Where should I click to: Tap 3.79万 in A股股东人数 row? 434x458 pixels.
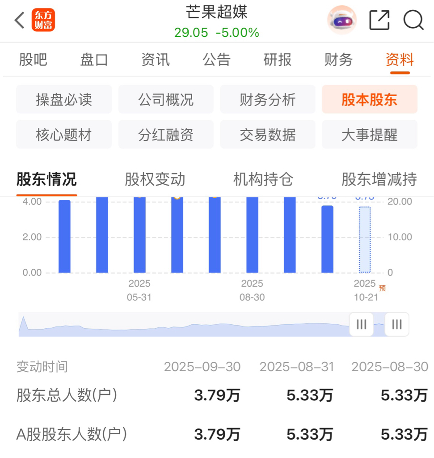point(217,434)
